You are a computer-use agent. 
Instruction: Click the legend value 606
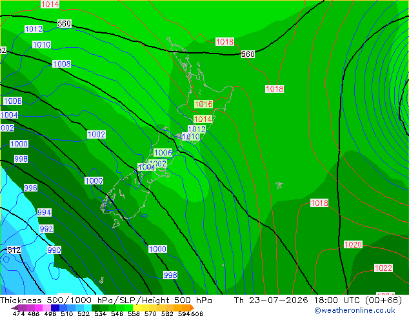pos(197,313)
